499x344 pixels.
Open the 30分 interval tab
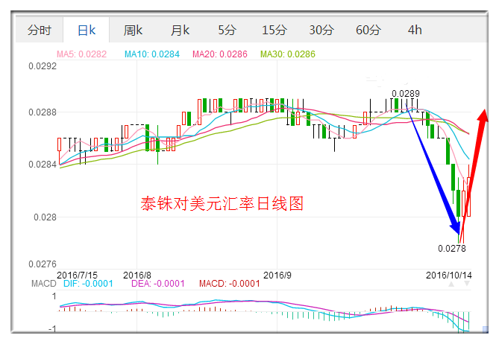(x=321, y=31)
